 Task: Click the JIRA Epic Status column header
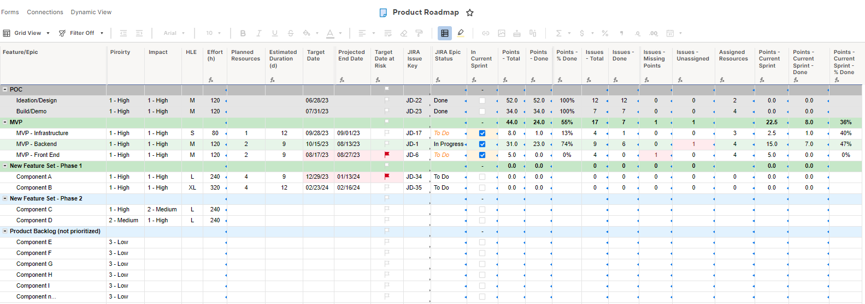[x=448, y=56]
